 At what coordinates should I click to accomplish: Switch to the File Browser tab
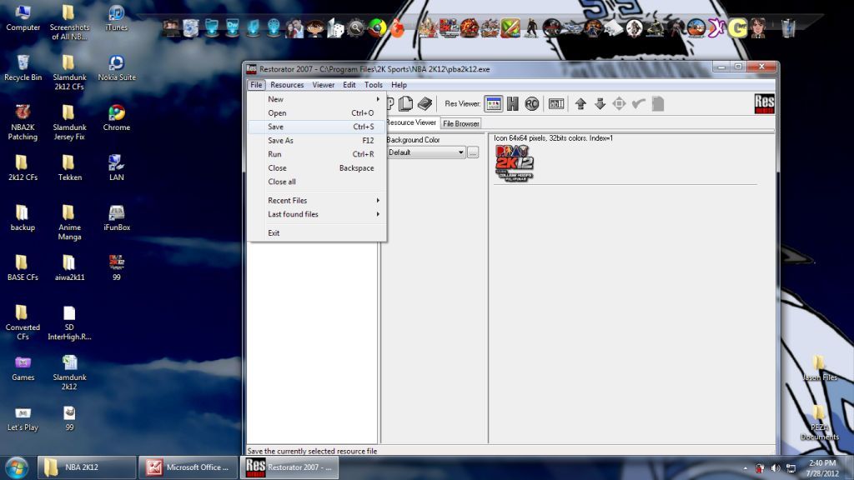click(460, 123)
